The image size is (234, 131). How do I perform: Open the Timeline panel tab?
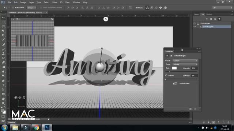click(12, 122)
